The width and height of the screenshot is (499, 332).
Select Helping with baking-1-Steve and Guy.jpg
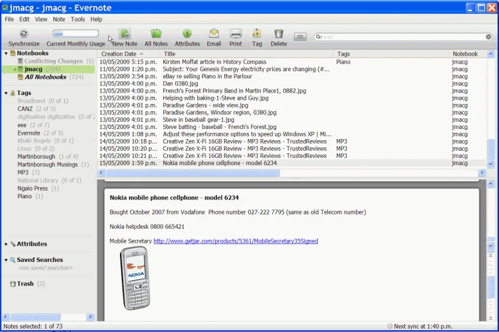(292, 98)
